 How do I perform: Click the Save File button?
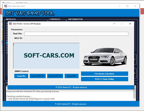pos(72,76)
